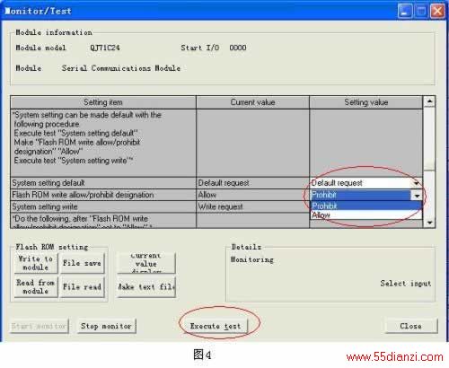
Task: Click the Start I/O 0000 value
Action: (238, 48)
